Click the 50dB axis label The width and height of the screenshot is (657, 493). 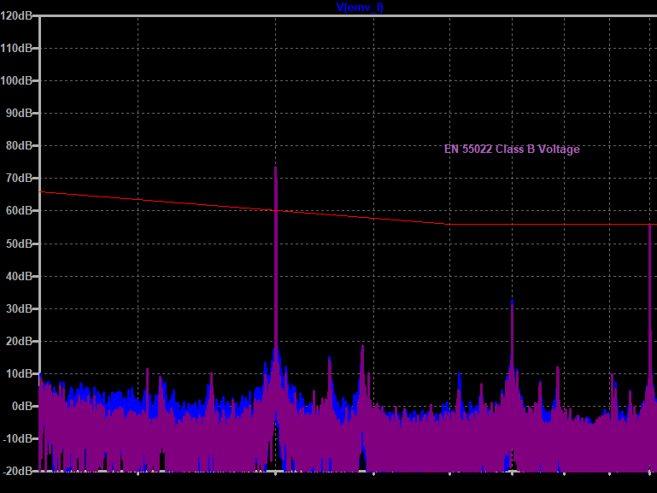pos(19,244)
